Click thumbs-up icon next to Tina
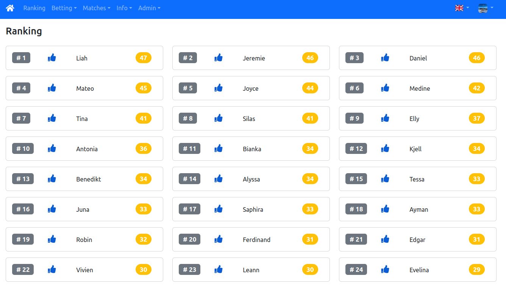Viewport: 506px width, 287px height. click(x=52, y=118)
